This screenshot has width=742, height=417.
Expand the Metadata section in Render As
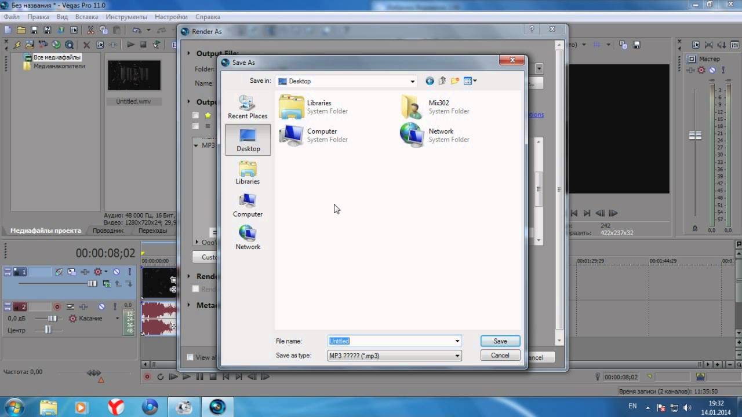click(x=189, y=305)
